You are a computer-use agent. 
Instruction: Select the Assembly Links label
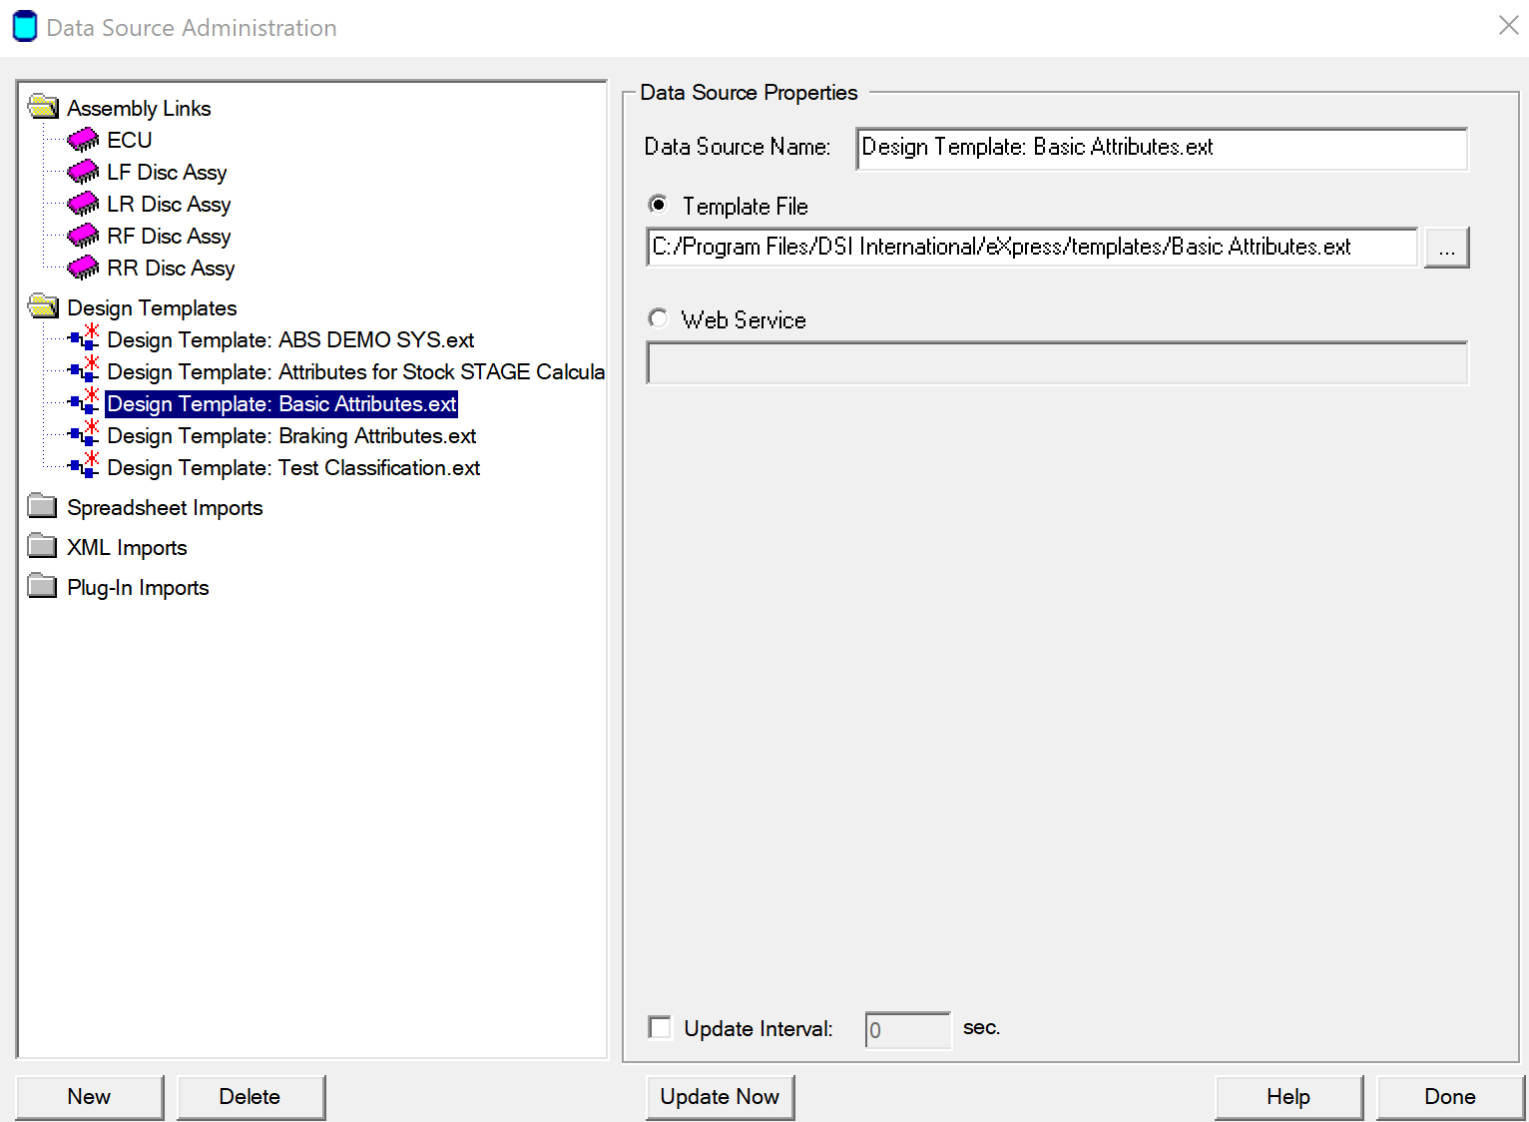click(x=139, y=108)
